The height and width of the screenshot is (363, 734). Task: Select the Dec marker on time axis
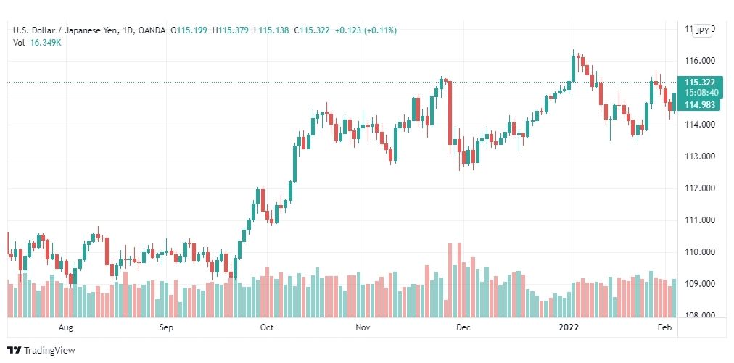[x=463, y=327]
